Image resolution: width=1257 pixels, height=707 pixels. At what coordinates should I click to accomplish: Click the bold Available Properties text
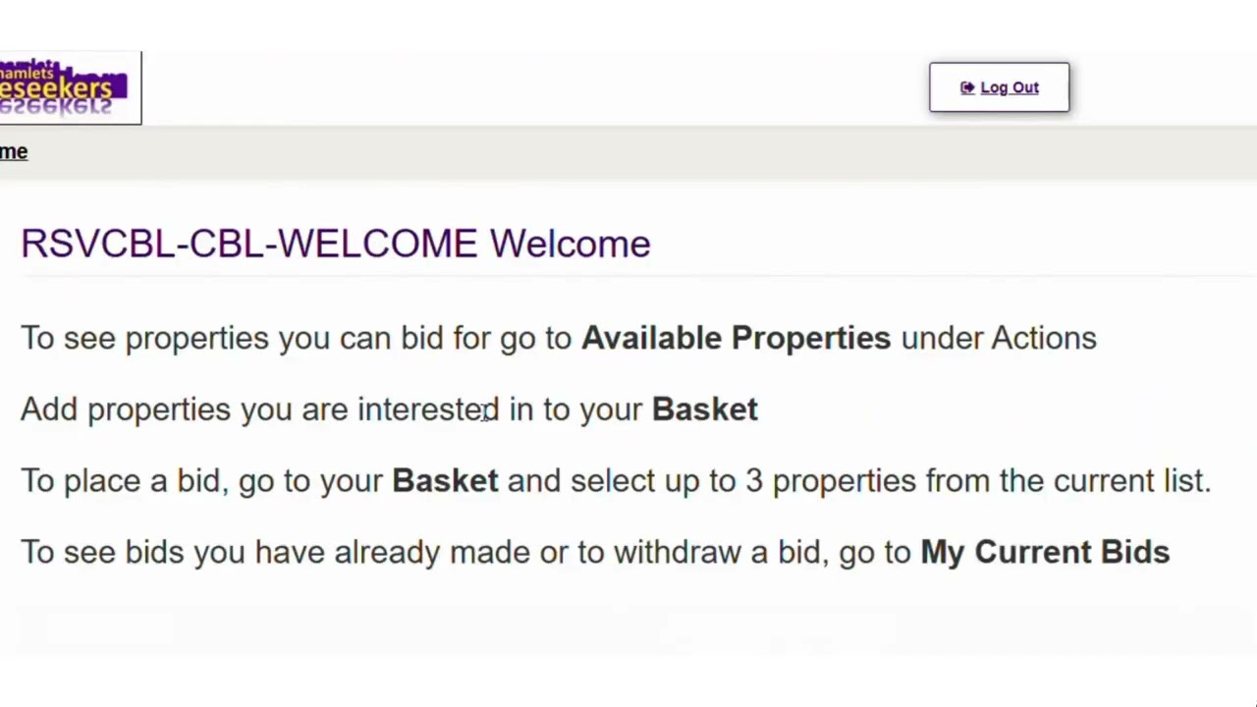click(737, 338)
